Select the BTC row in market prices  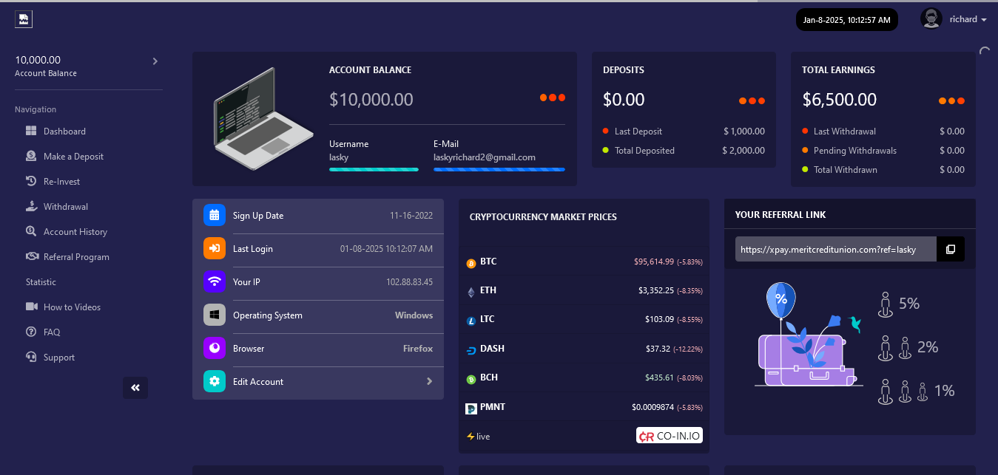(x=584, y=262)
